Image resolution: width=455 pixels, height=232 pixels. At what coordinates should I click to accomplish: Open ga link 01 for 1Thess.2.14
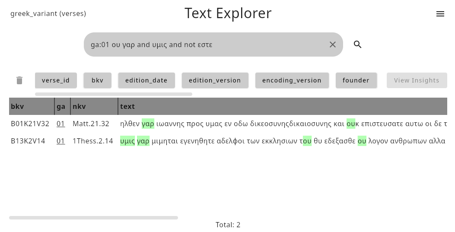click(60, 141)
